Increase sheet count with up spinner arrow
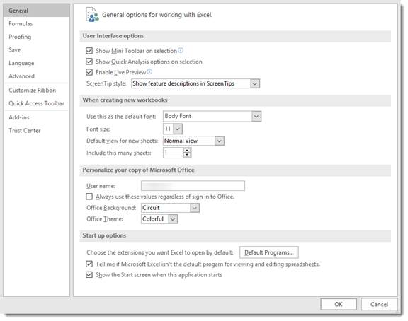Image resolution: width=408 pixels, height=321 pixels. 187,150
